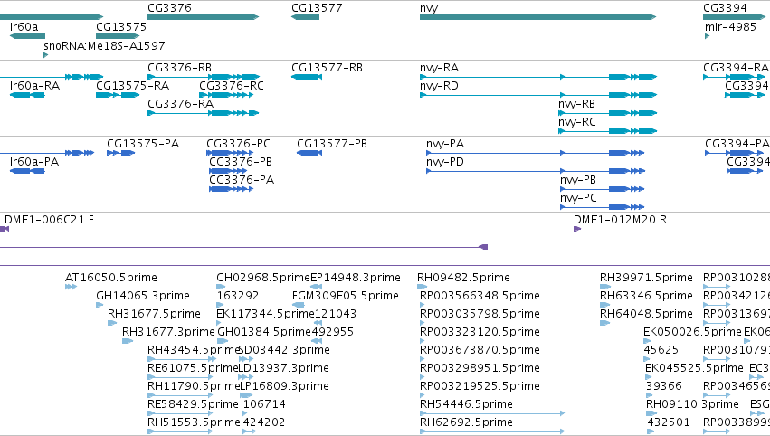Screen dimensions: 770x436
Task: Select EST RH09482.5prime
Action: coord(421,287)
